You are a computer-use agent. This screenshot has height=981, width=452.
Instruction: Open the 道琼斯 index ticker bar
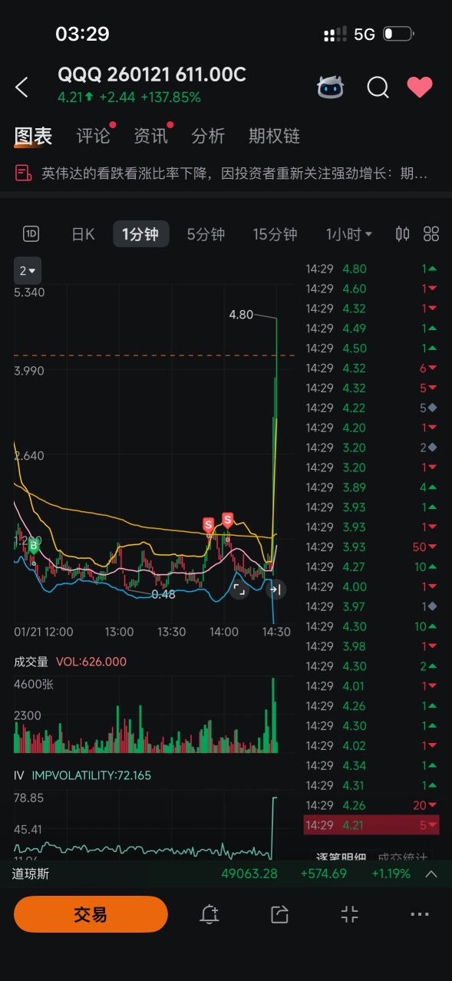click(x=226, y=874)
